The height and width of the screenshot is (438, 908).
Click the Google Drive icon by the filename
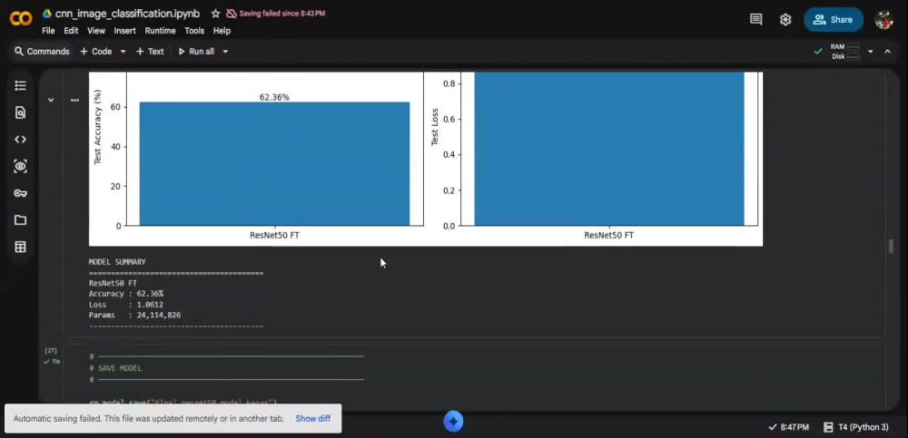(47, 14)
